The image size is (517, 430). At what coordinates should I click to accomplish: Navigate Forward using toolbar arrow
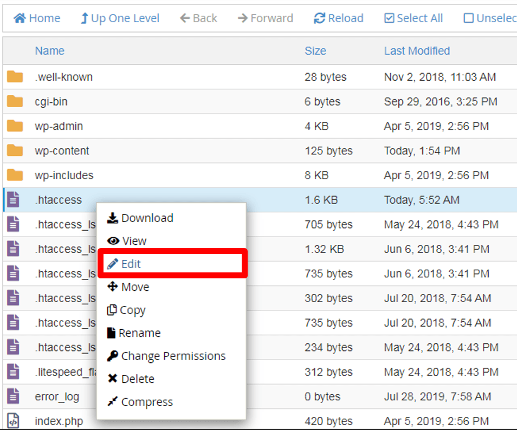coord(265,18)
